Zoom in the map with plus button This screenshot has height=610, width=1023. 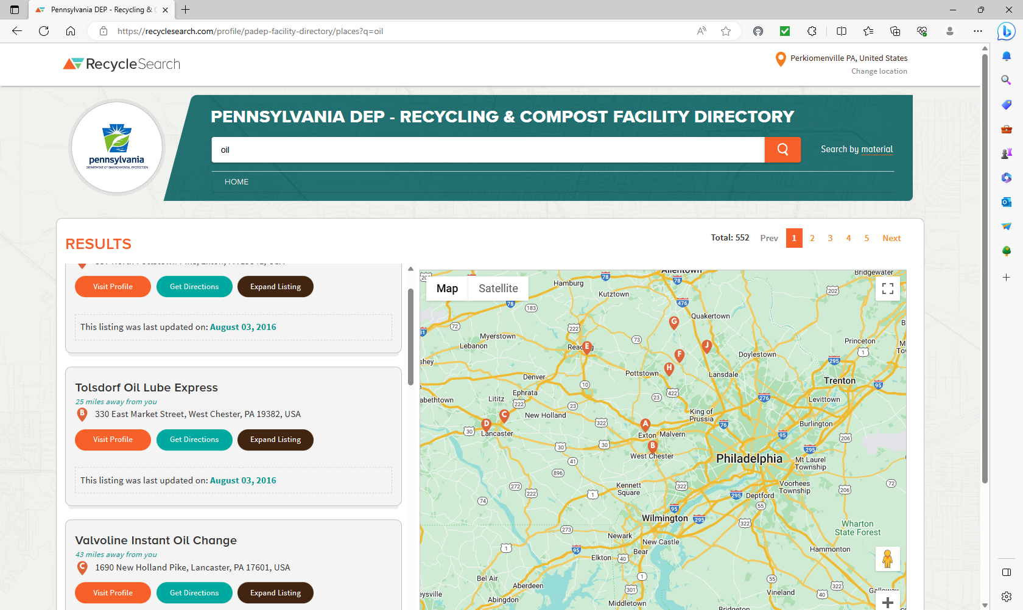(x=888, y=603)
